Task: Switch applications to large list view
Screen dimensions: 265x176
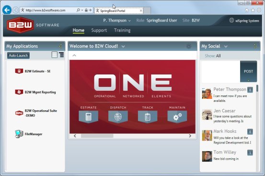Action: point(55,55)
